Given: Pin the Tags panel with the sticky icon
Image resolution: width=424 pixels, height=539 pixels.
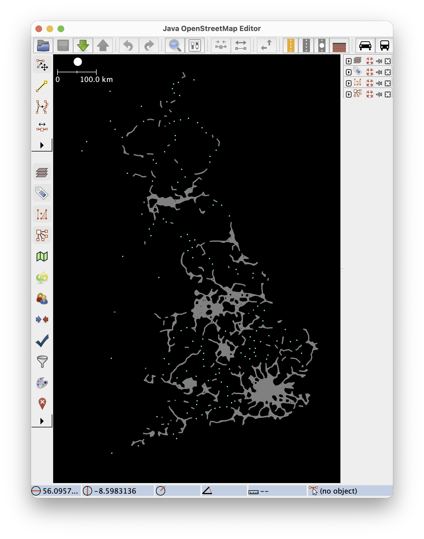Looking at the screenshot, I should 379,72.
